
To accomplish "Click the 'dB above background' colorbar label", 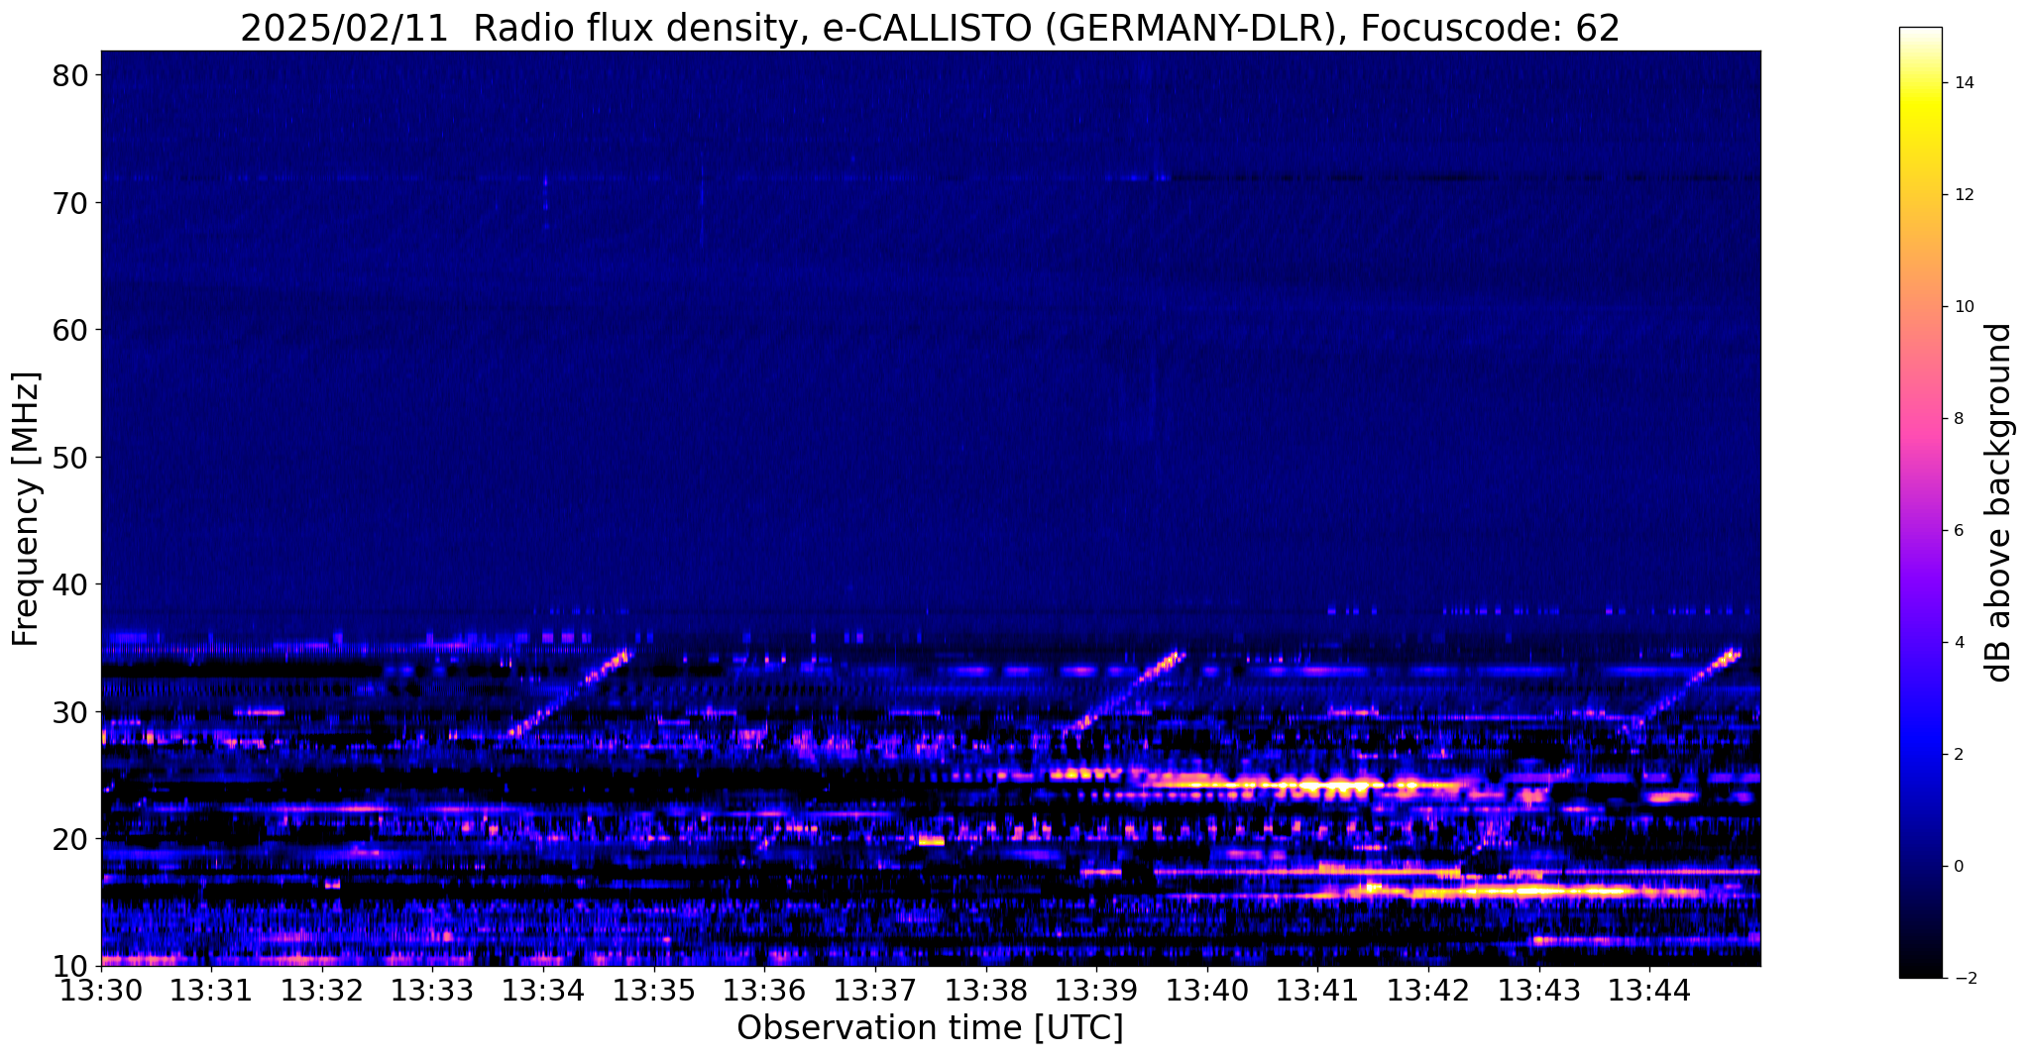I will pyautogui.click(x=1999, y=502).
